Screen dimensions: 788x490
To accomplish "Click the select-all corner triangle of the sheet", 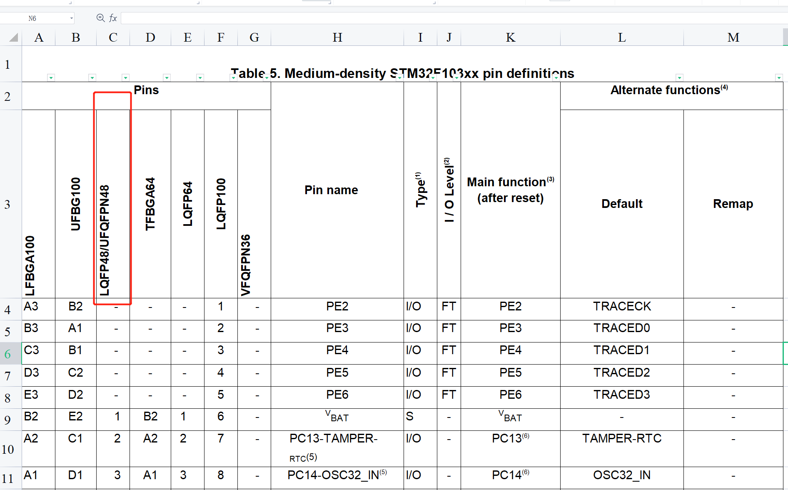I will pos(13,37).
